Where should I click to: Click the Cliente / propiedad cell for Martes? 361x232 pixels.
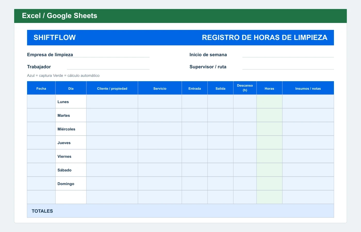(x=112, y=115)
